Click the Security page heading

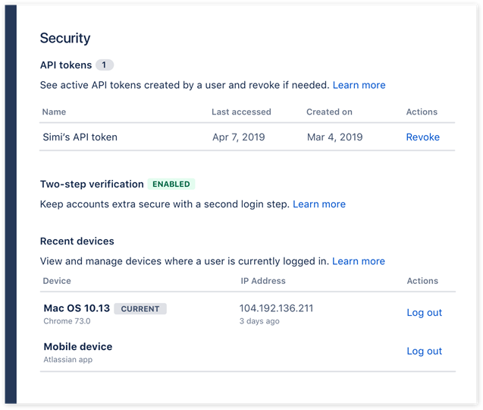[x=65, y=38]
